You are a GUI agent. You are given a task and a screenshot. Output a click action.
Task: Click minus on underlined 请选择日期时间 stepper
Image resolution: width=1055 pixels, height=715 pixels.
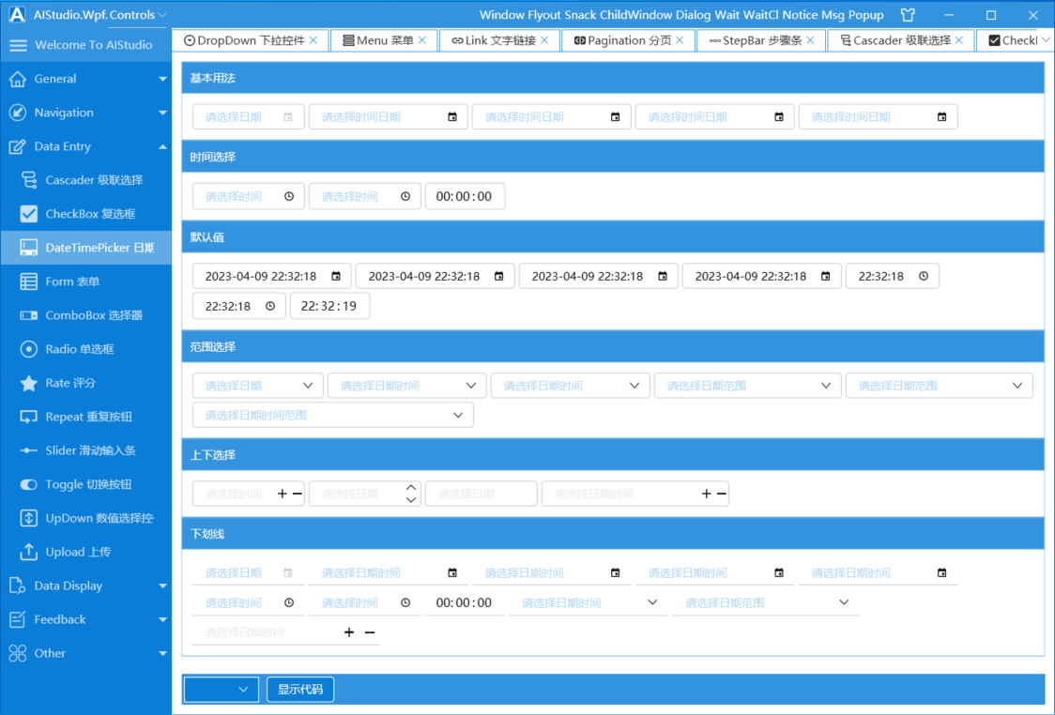pyautogui.click(x=370, y=632)
